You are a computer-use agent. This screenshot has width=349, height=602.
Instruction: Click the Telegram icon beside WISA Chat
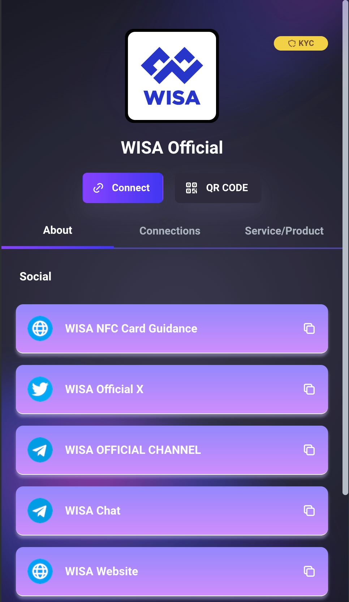(x=40, y=511)
